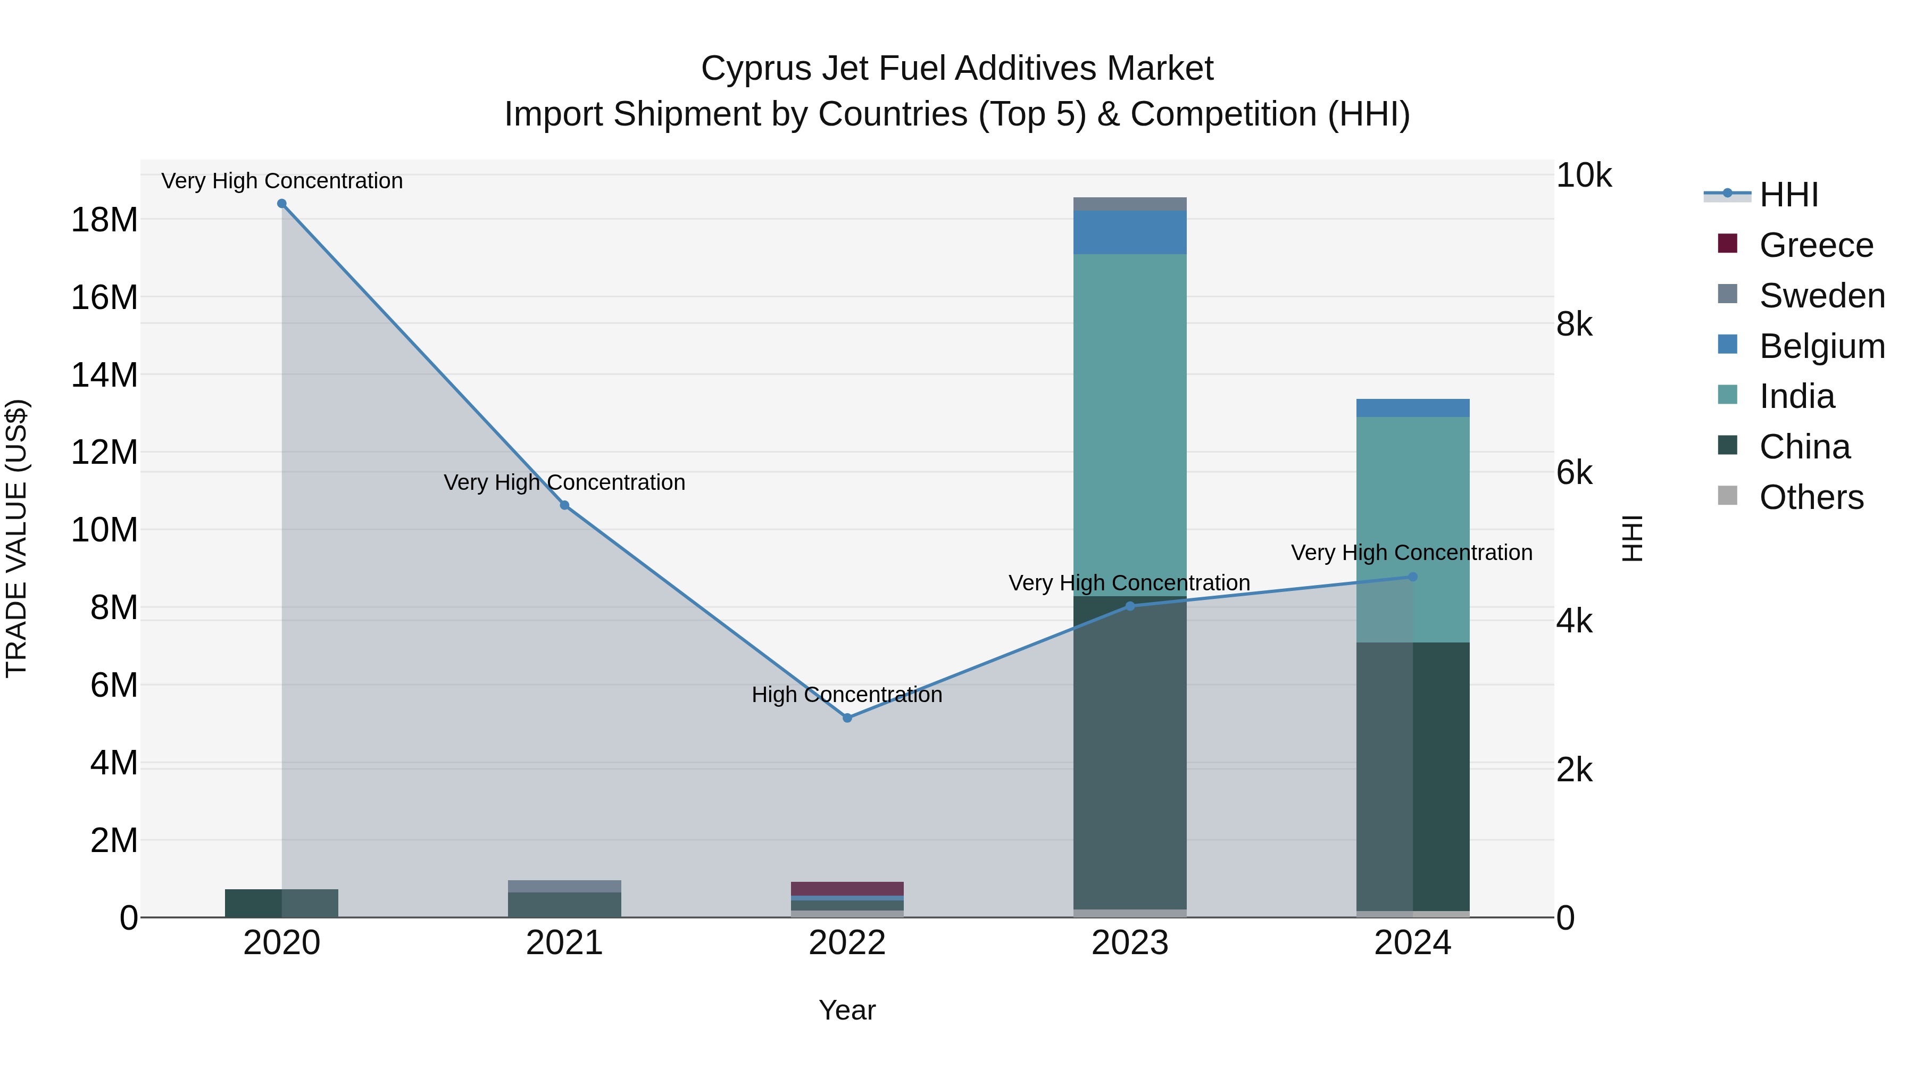Click the Sweden segment atop 2023 bar

coord(1130,204)
